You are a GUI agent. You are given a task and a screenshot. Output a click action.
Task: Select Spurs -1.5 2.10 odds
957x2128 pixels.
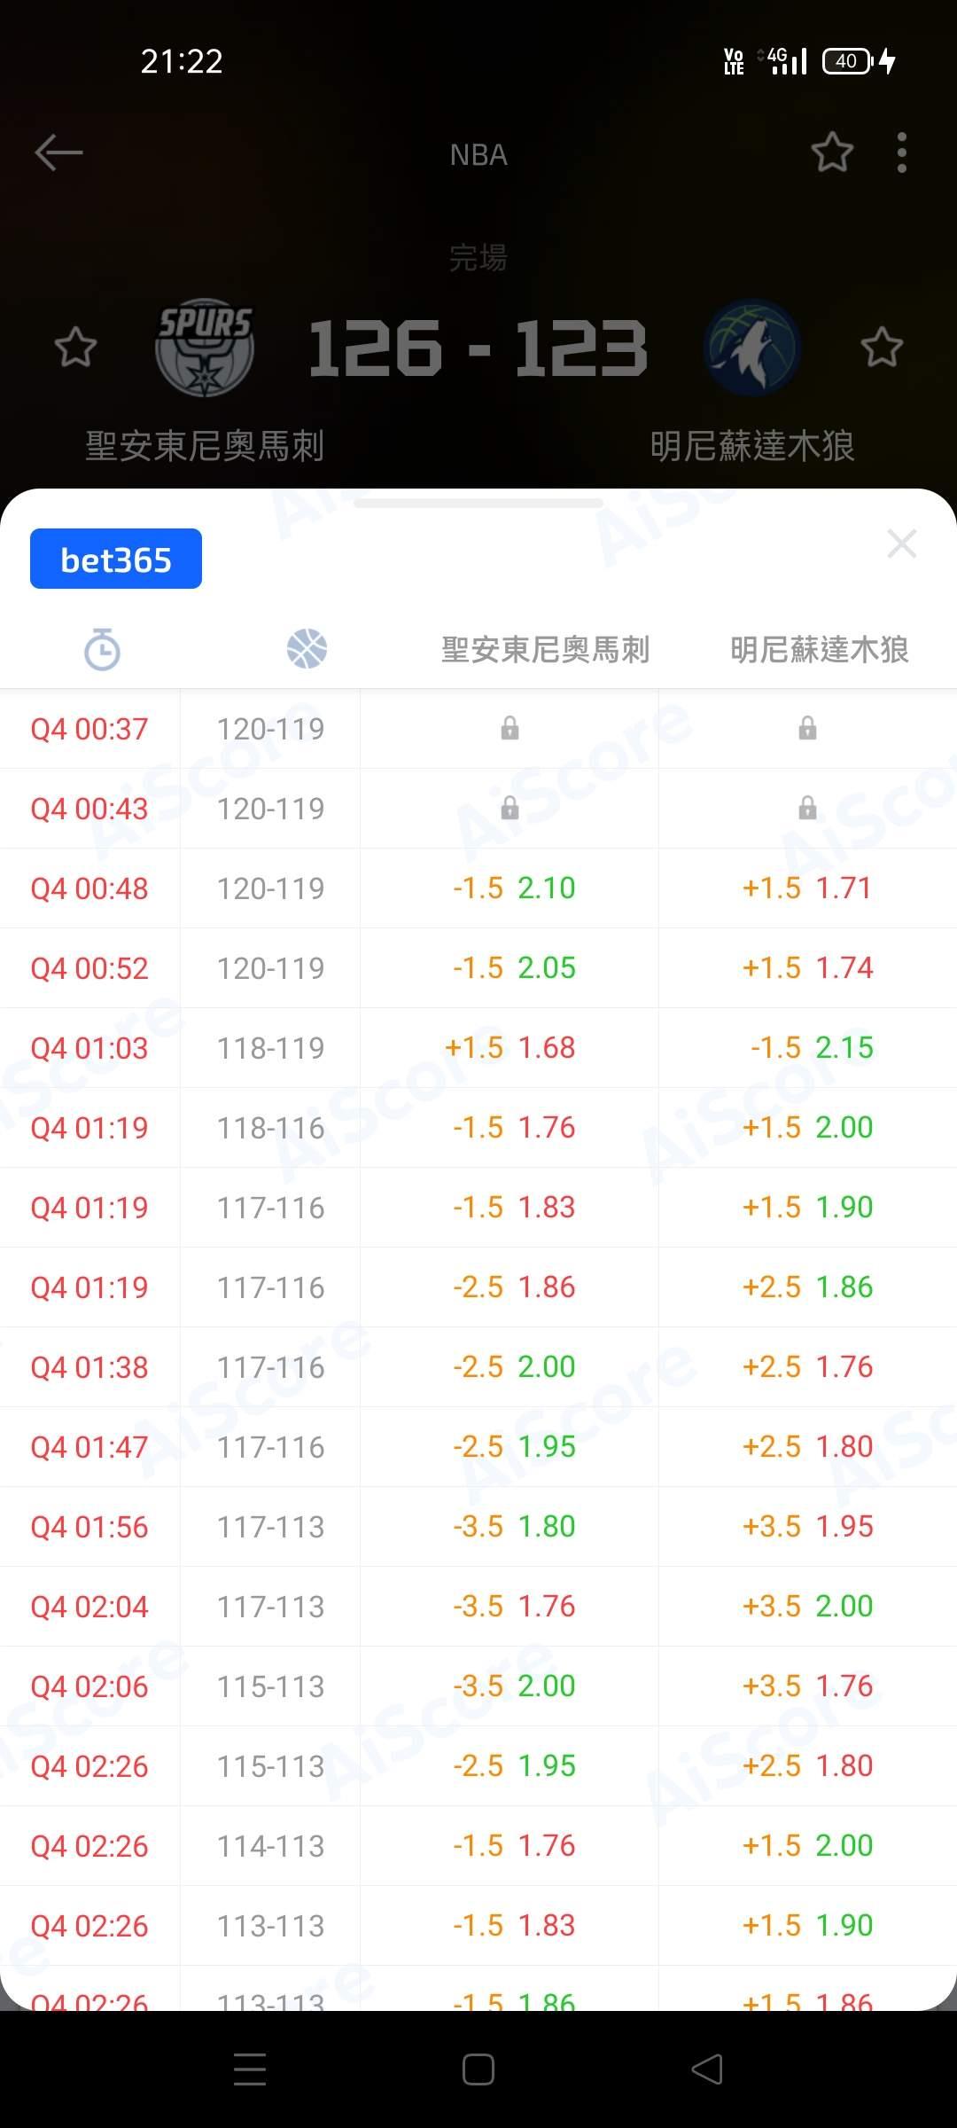514,888
